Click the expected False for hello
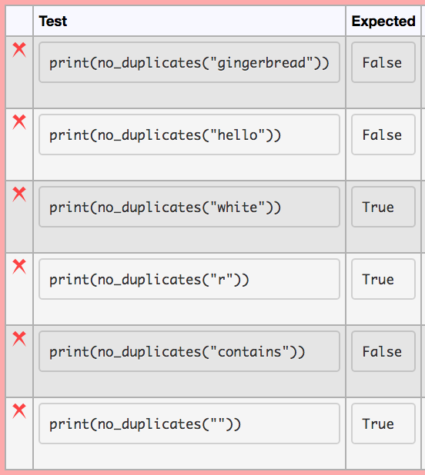The height and width of the screenshot is (475, 425). (x=383, y=135)
